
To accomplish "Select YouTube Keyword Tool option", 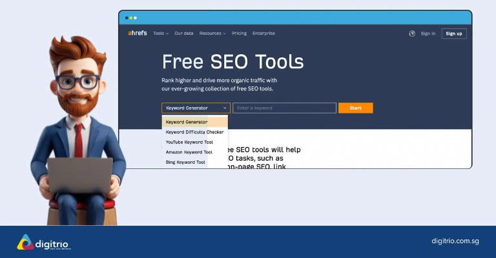I will point(195,142).
